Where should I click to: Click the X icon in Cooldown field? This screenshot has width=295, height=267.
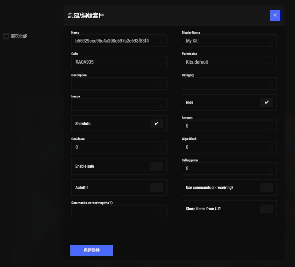click(x=160, y=149)
